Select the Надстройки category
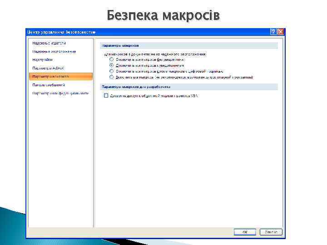 point(42,60)
